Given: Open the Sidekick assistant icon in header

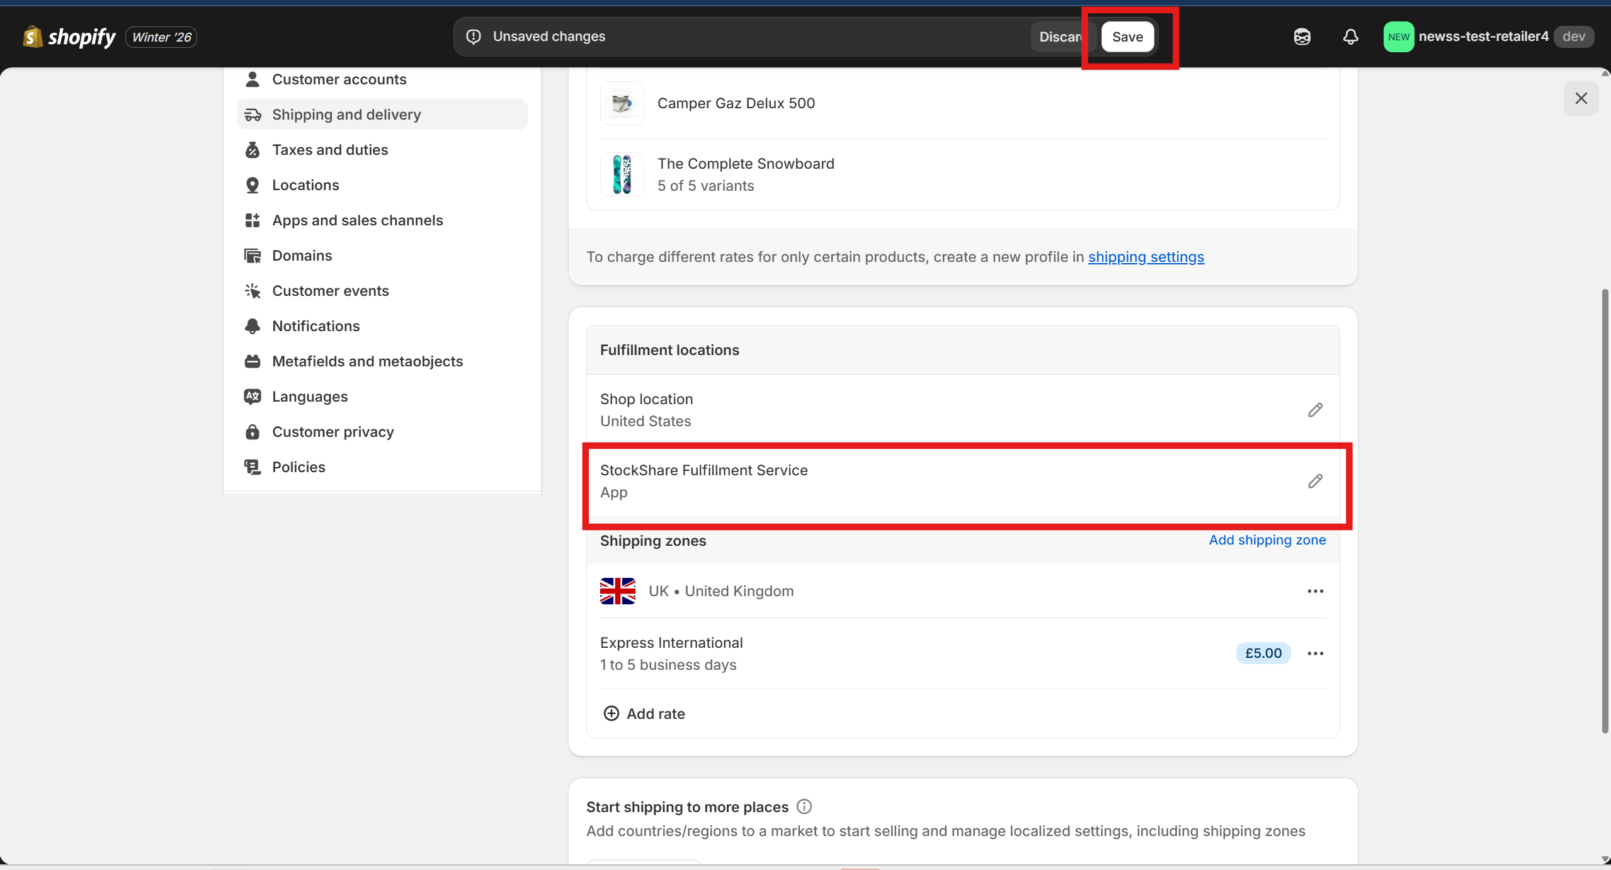Looking at the screenshot, I should pyautogui.click(x=1302, y=37).
